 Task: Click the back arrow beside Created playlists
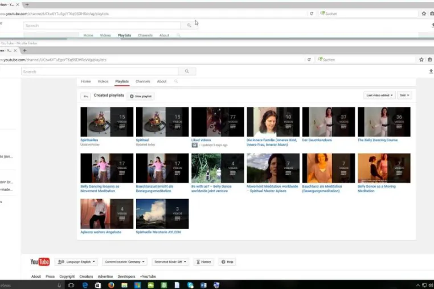point(85,96)
